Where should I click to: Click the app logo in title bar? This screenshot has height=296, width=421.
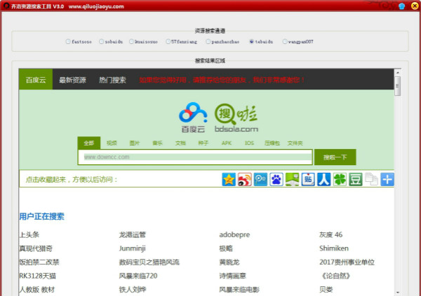pyautogui.click(x=6, y=6)
